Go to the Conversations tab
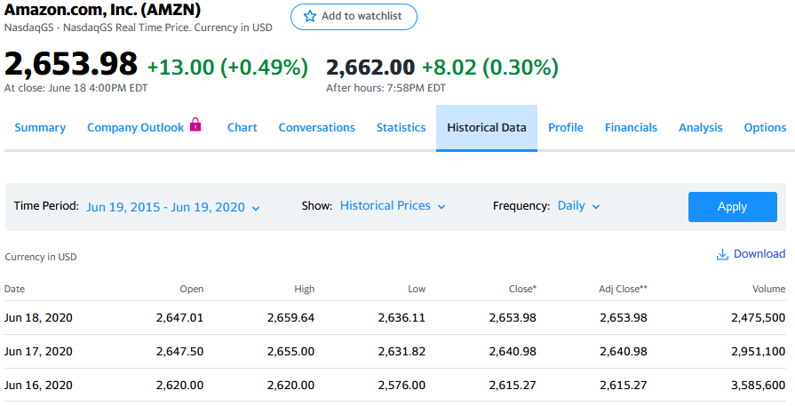 click(316, 128)
